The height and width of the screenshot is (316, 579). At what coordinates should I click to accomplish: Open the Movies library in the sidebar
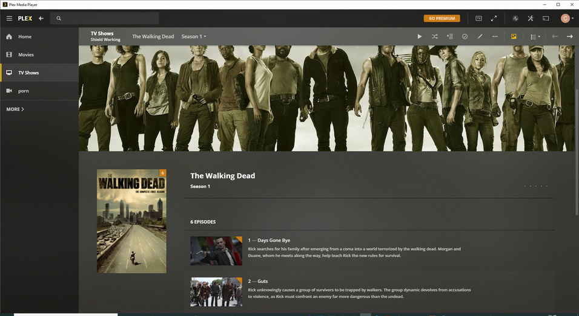[39, 54]
